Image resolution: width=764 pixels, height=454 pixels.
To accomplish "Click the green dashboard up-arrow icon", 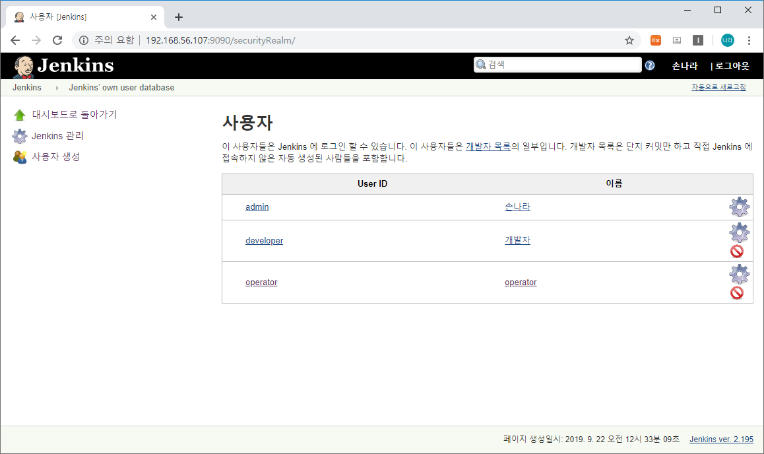I will click(x=20, y=115).
